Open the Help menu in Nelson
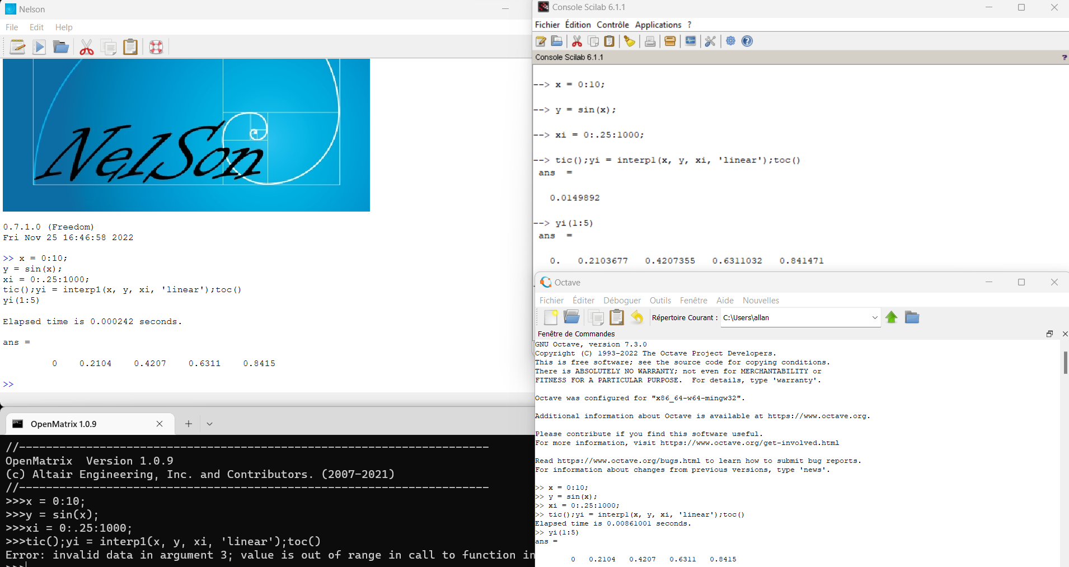 [x=64, y=27]
